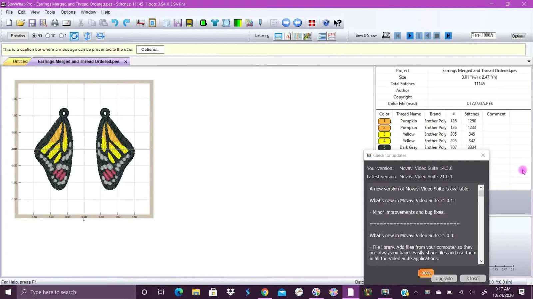Open Google Chrome from the taskbar

point(265,292)
